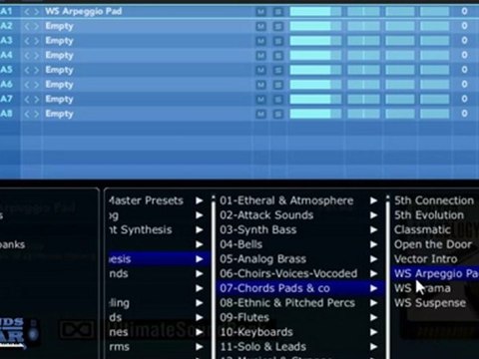Select previous preset for part A8
Viewport: 479px width, 359px height.
pos(27,114)
